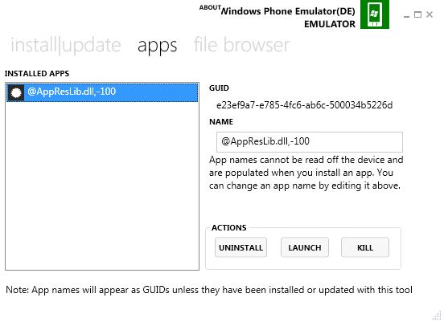
Task: Open the ABOUT link
Action: [x=210, y=8]
